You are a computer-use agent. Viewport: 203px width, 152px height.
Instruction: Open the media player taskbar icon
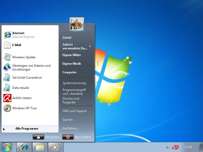click(x=56, y=147)
